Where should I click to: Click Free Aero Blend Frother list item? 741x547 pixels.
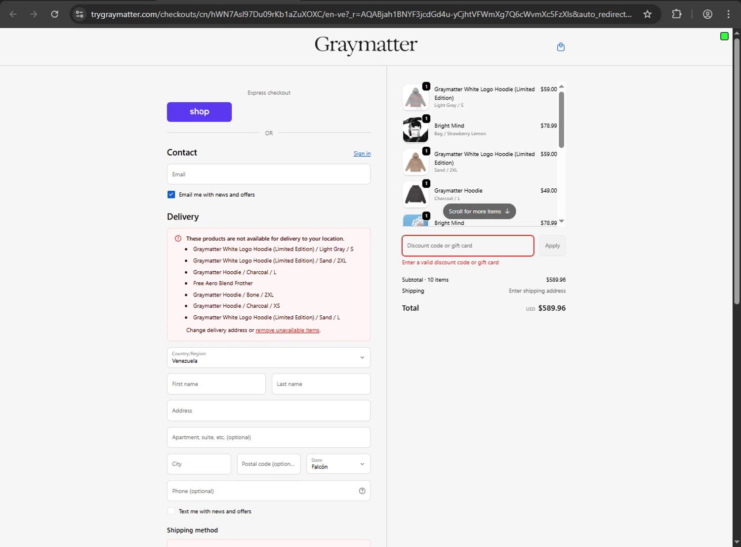tap(223, 283)
